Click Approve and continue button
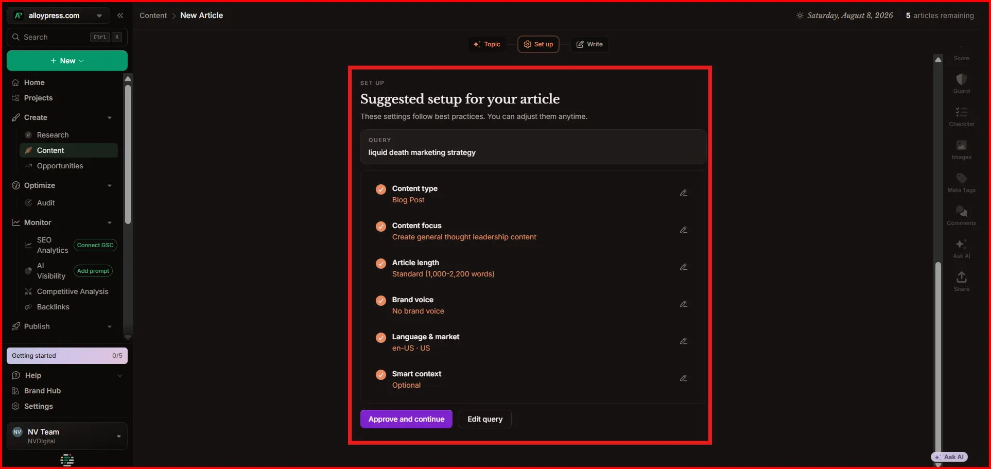 406,419
